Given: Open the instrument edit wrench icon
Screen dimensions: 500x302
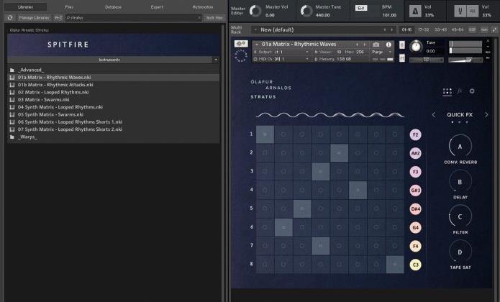Looking at the screenshot, I should coord(241,44).
